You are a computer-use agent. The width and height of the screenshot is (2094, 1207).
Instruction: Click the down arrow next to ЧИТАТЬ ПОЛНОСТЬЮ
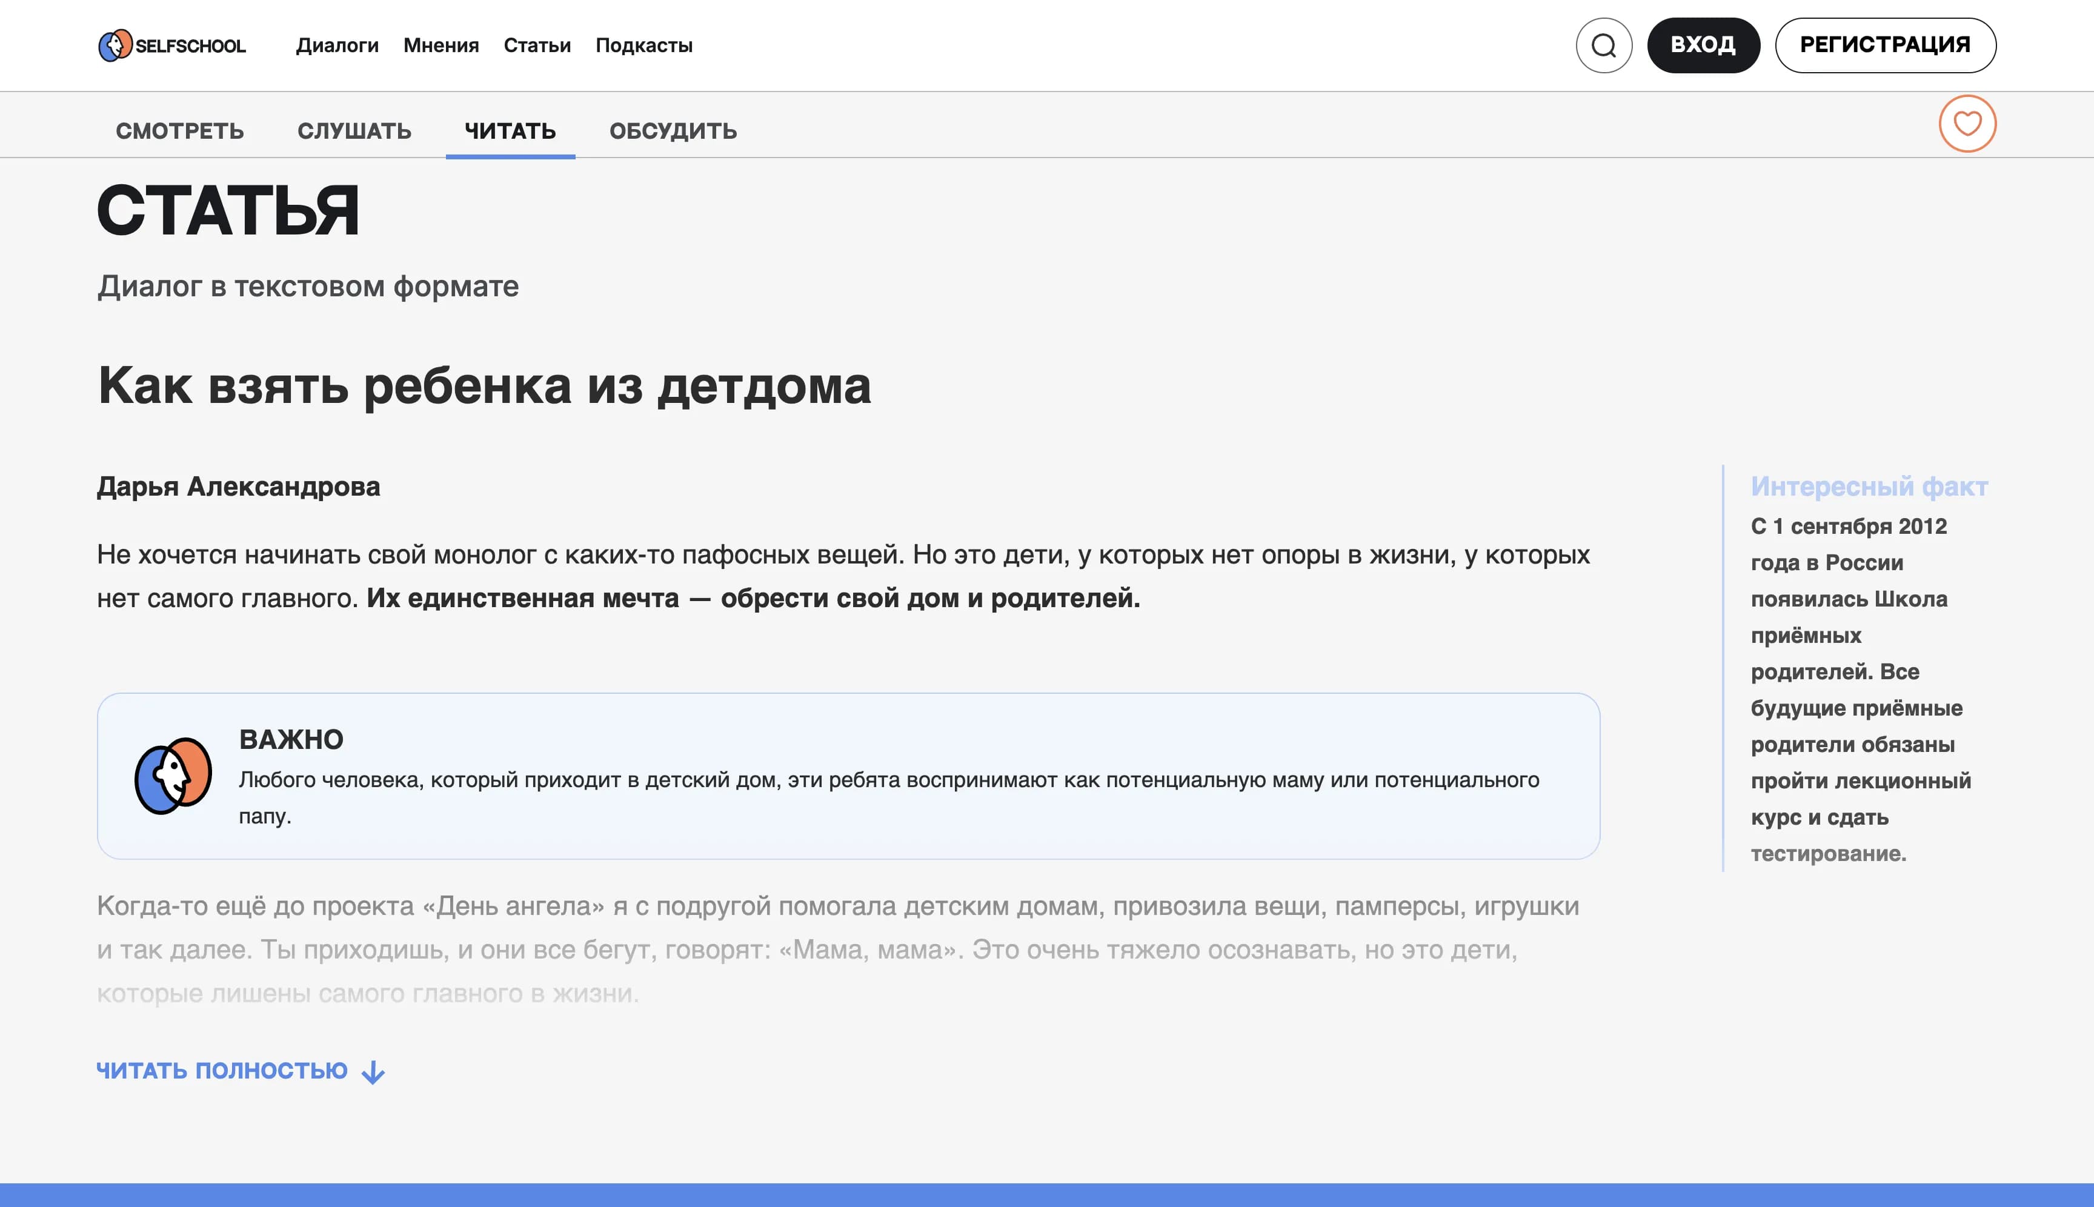tap(374, 1071)
